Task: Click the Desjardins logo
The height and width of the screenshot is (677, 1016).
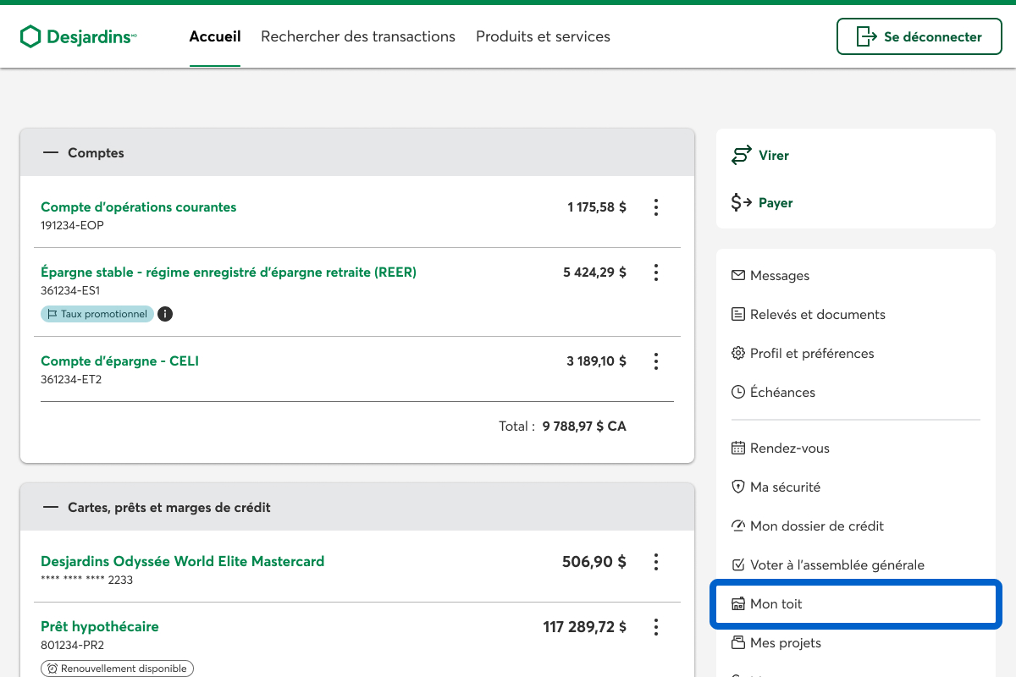Action: 78,36
